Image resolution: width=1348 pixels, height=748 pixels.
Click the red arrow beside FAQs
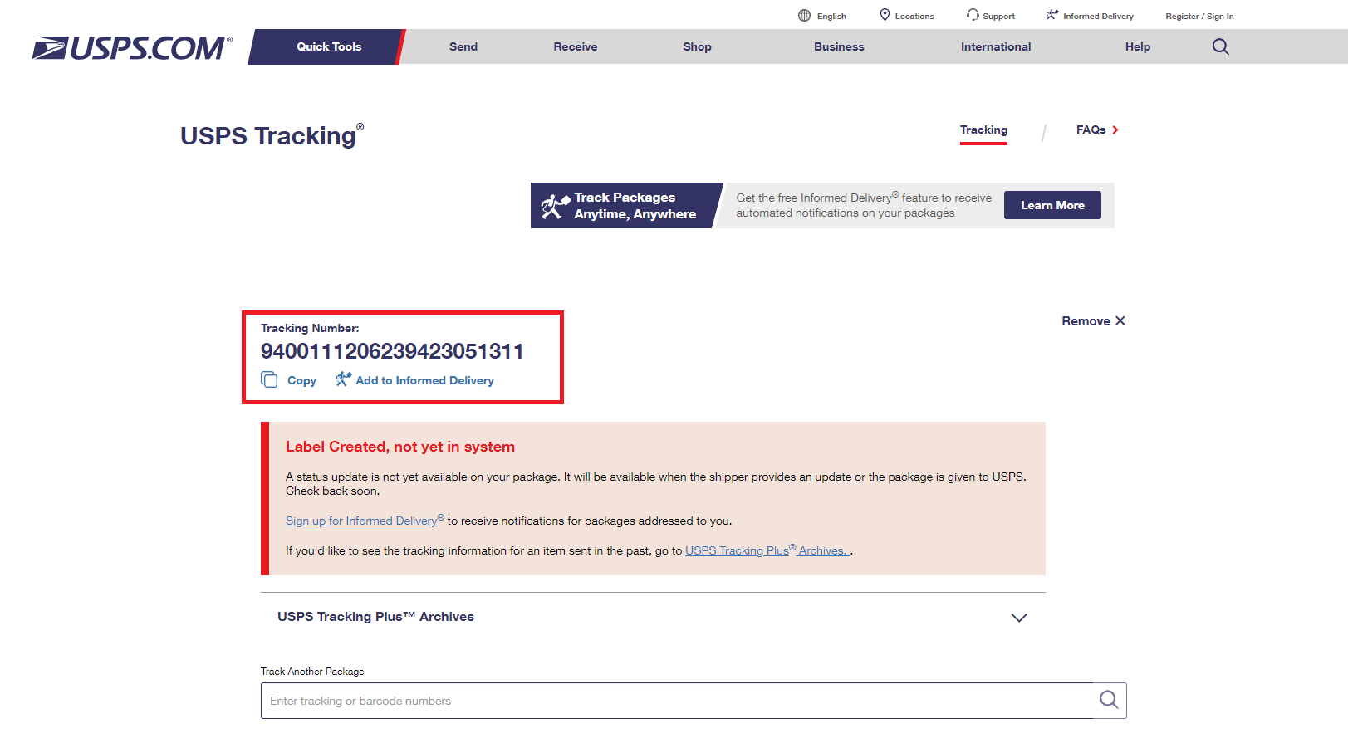tap(1115, 130)
